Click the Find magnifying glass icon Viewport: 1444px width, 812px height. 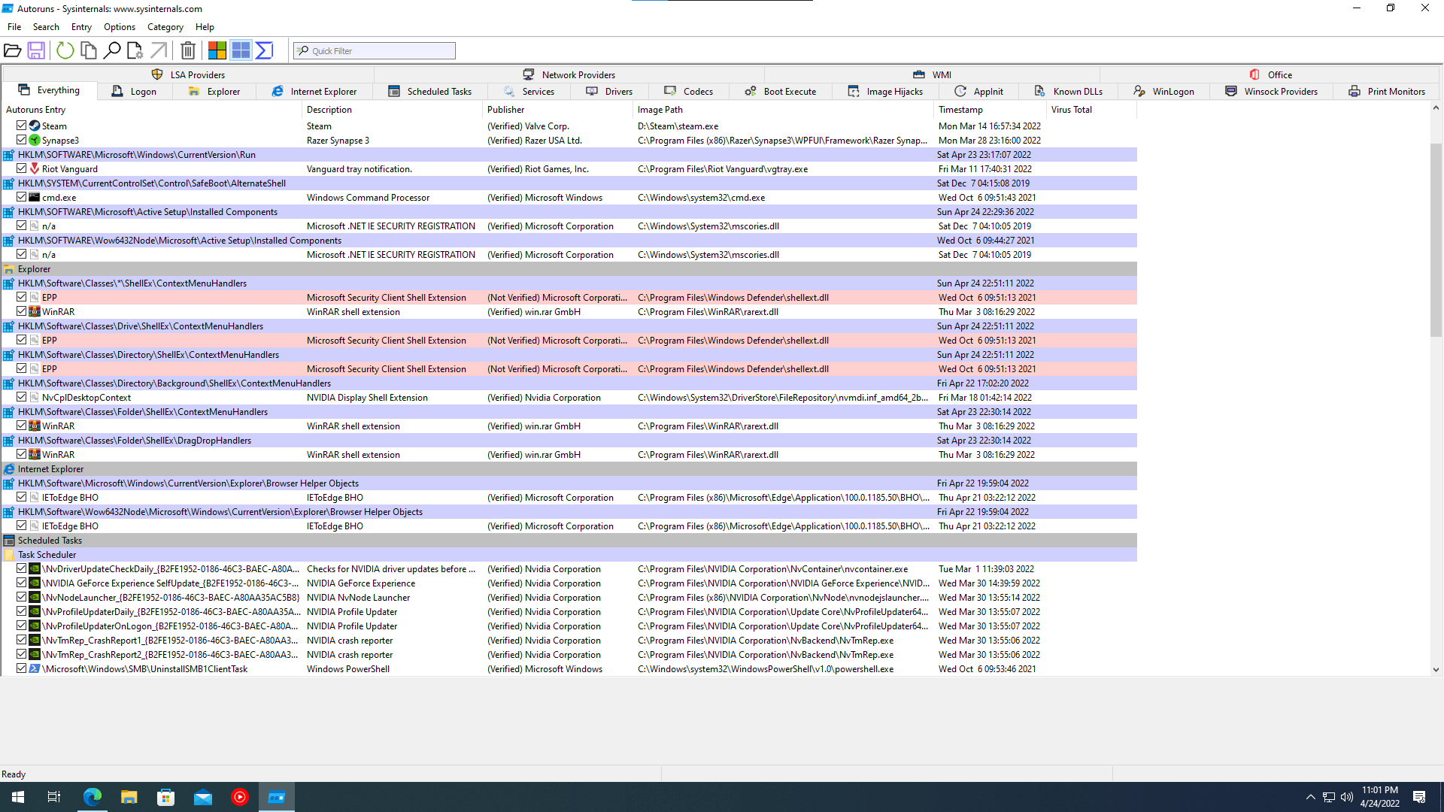[x=112, y=50]
